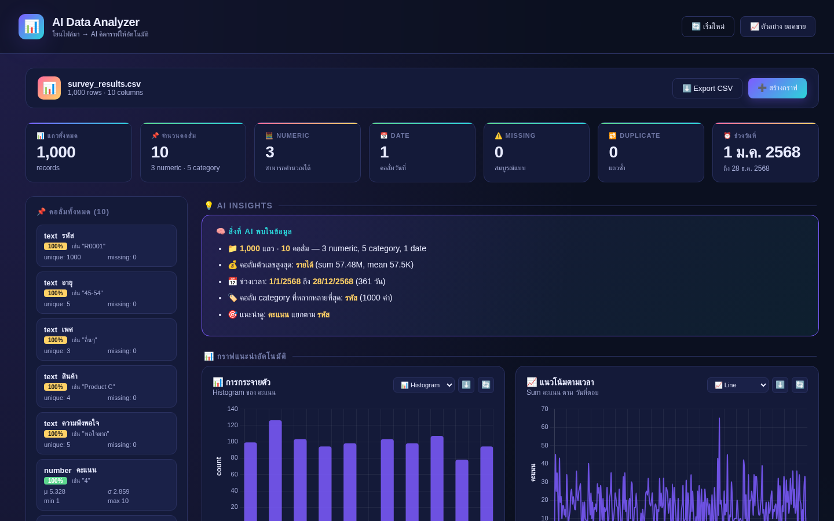The image size is (834, 521).
Task: Click the tallest bar in the histogram
Action: click(x=275, y=471)
